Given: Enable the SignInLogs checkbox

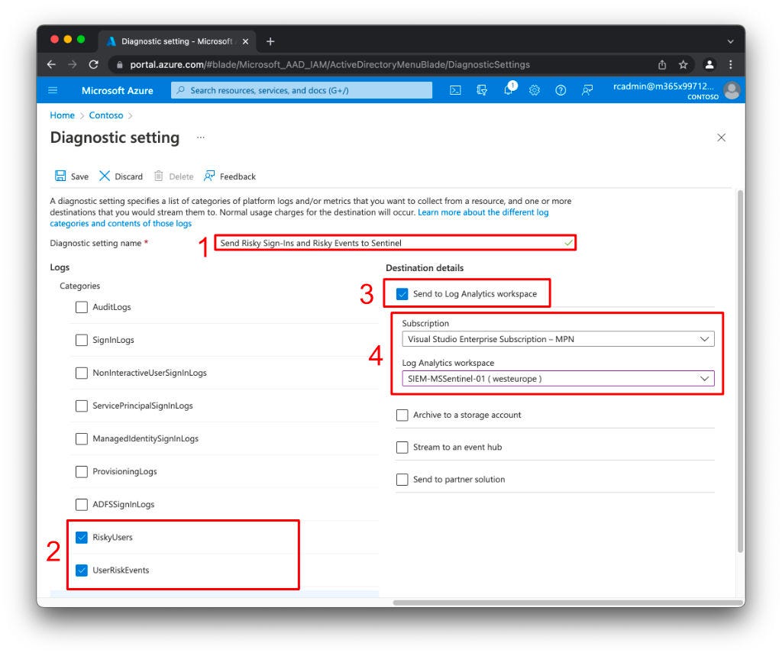Looking at the screenshot, I should (81, 340).
